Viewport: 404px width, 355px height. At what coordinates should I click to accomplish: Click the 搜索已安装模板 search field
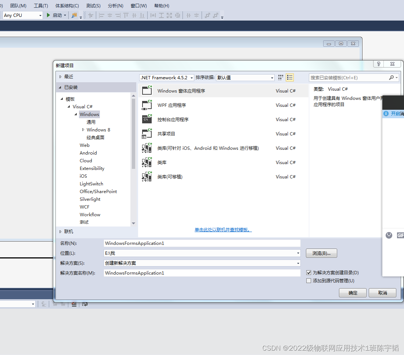pyautogui.click(x=349, y=78)
